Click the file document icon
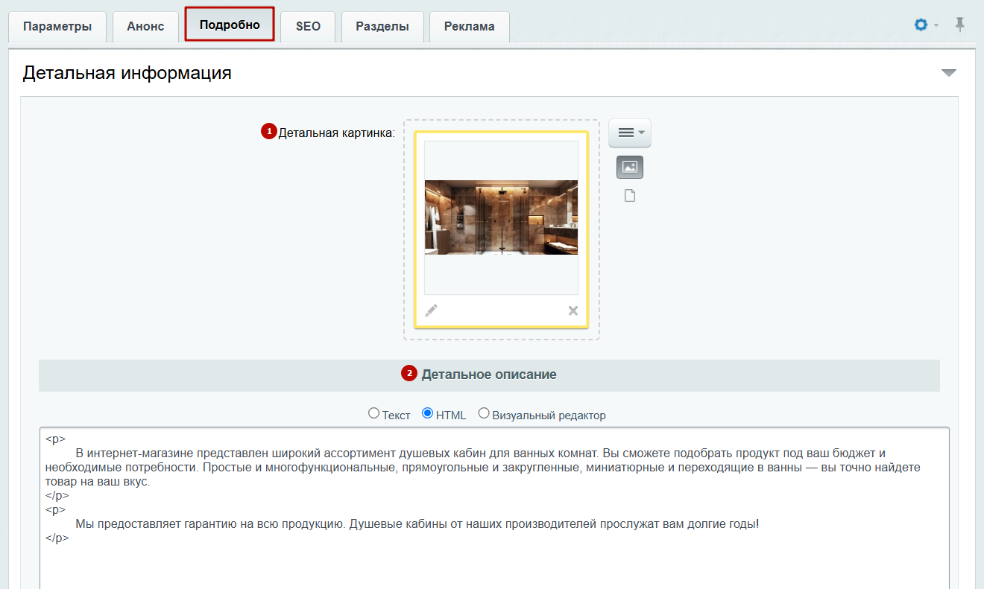Screen dimensions: 984x589 coord(630,196)
